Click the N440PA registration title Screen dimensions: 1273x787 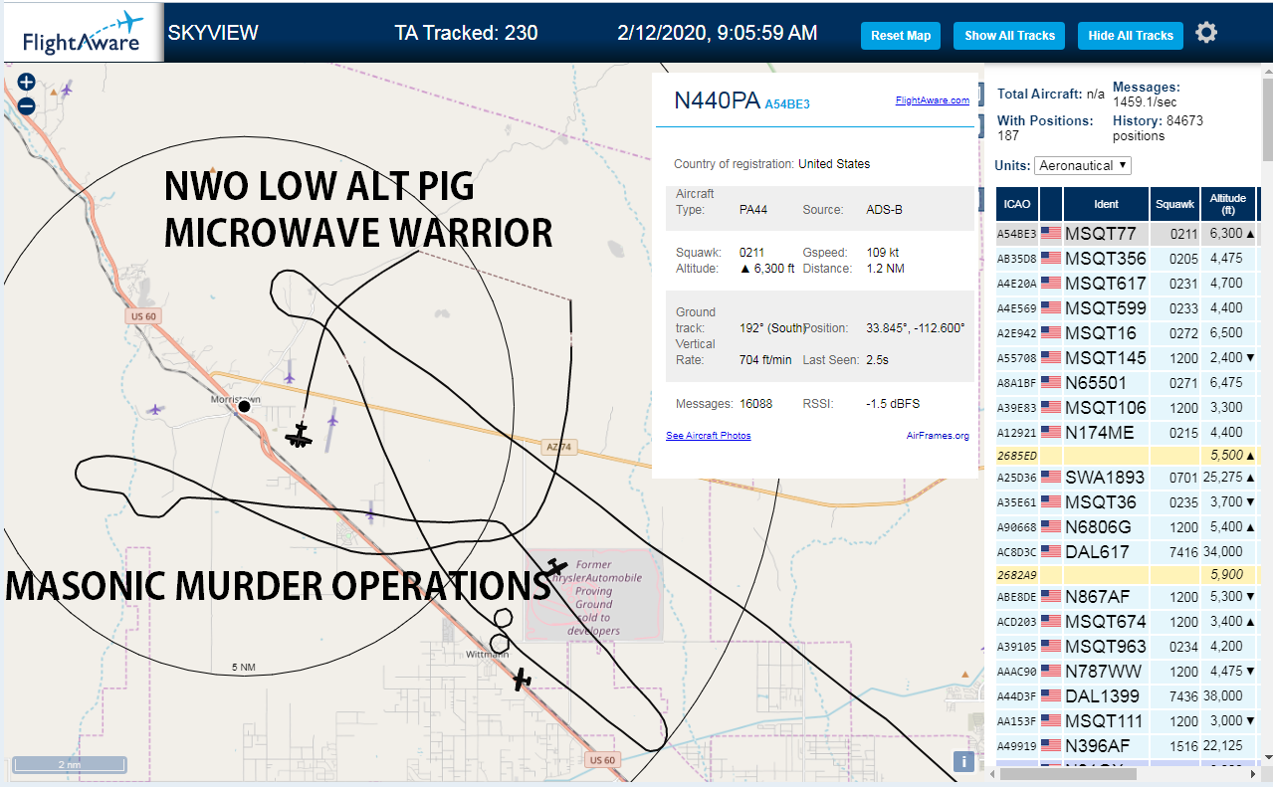click(x=717, y=100)
